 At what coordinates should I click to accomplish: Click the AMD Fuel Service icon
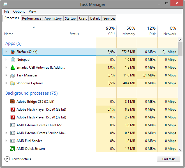pos(13,141)
